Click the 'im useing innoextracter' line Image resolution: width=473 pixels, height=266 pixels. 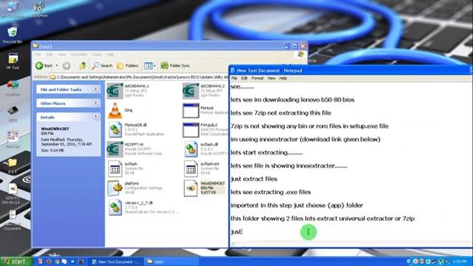click(305, 140)
